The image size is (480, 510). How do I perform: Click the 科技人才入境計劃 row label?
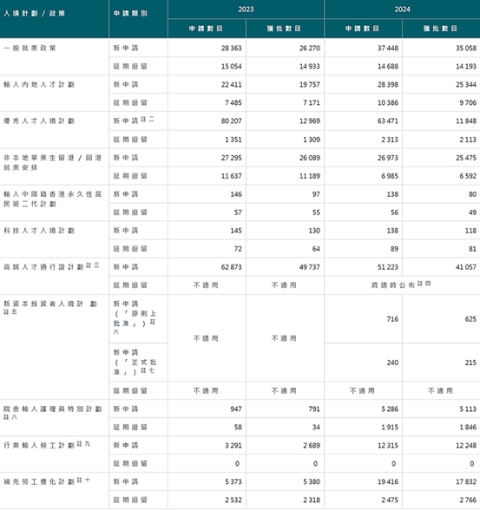click(39, 231)
